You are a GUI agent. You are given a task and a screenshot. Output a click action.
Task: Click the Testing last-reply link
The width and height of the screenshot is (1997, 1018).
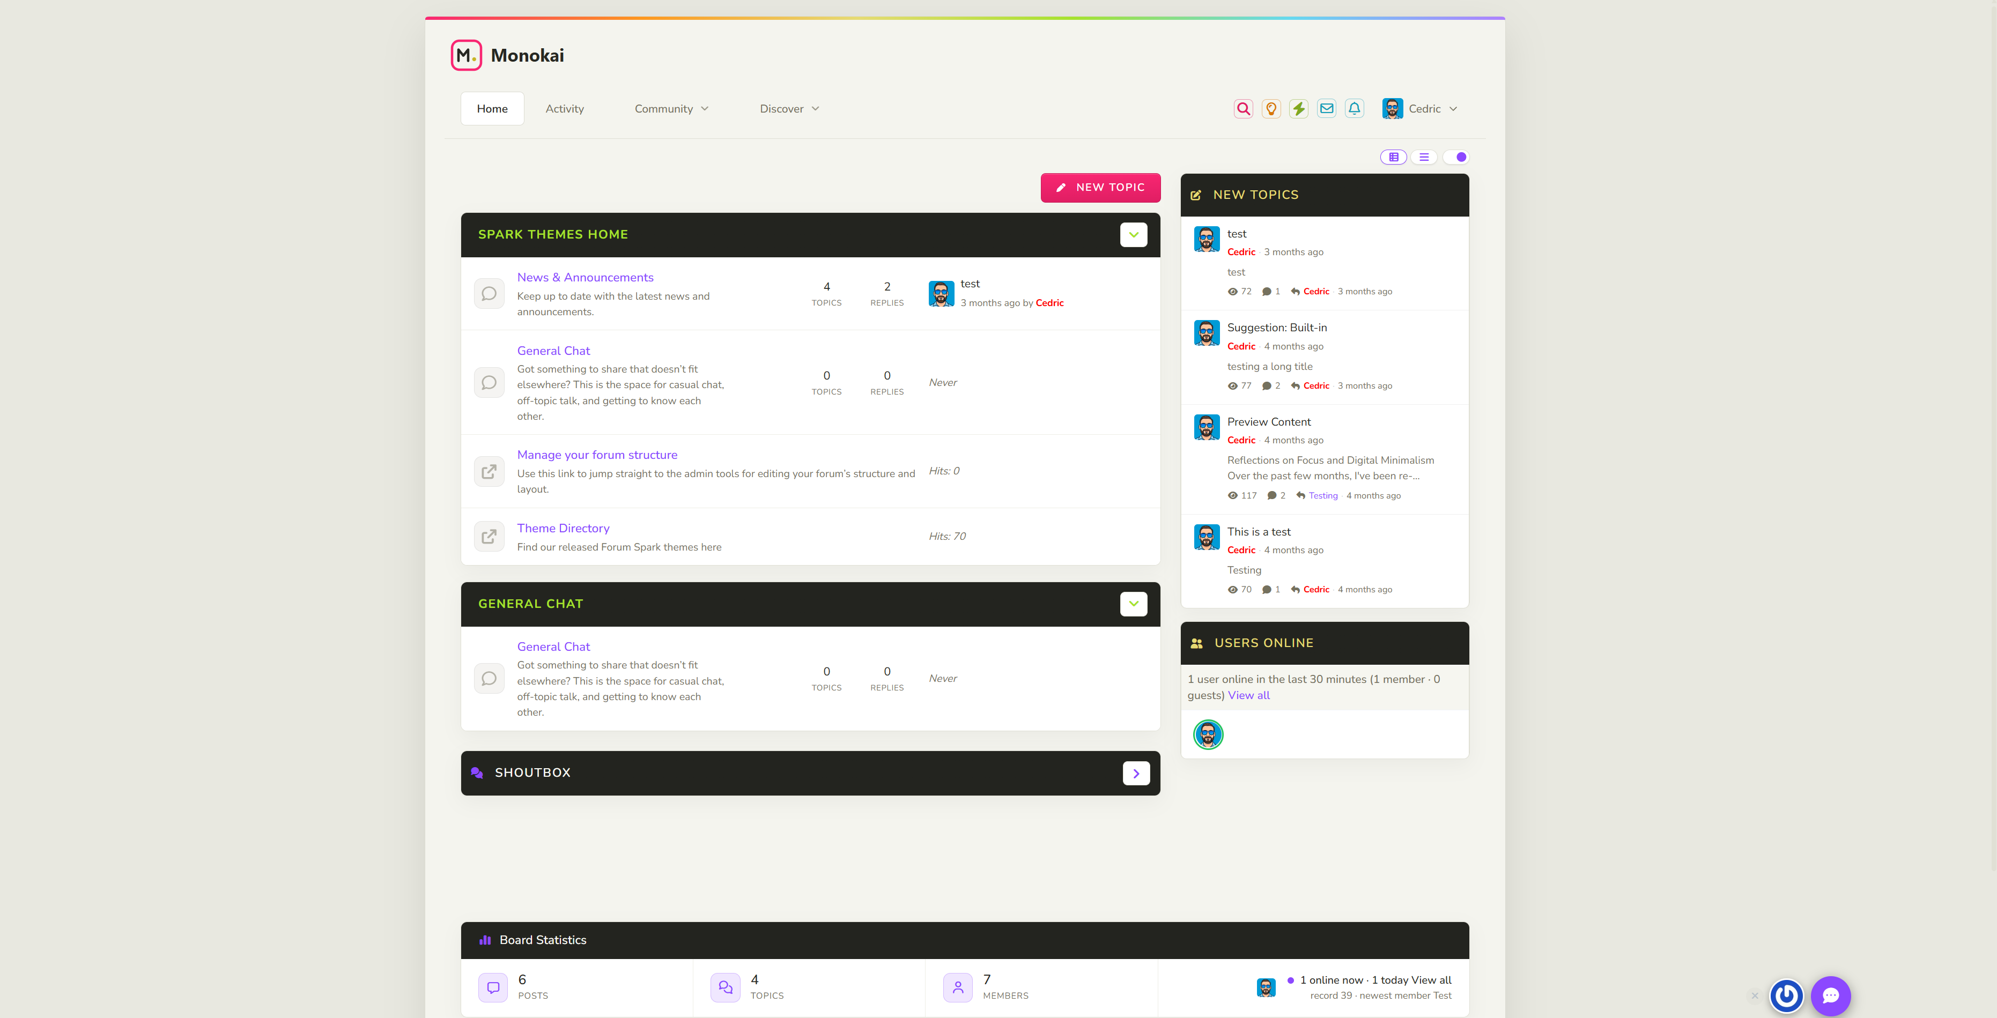[1322, 496]
